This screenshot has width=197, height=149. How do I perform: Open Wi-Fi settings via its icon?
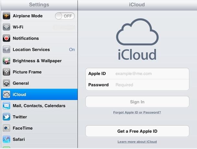click(x=6, y=27)
